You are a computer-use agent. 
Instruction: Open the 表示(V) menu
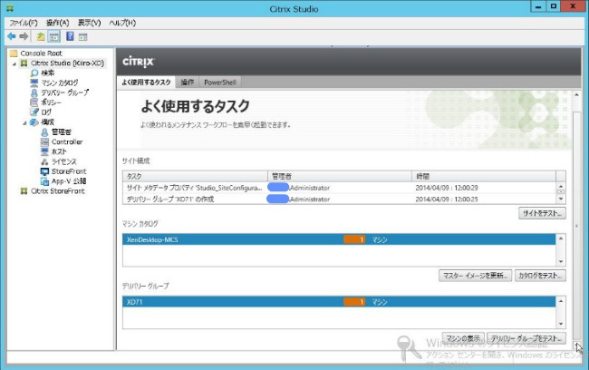click(x=89, y=23)
